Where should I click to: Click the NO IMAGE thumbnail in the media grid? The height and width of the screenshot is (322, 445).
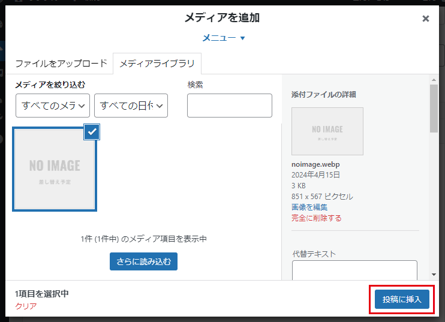point(55,169)
